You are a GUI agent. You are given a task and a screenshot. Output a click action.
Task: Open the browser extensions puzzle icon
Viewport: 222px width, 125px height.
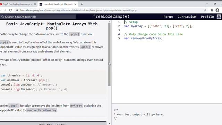212,10
